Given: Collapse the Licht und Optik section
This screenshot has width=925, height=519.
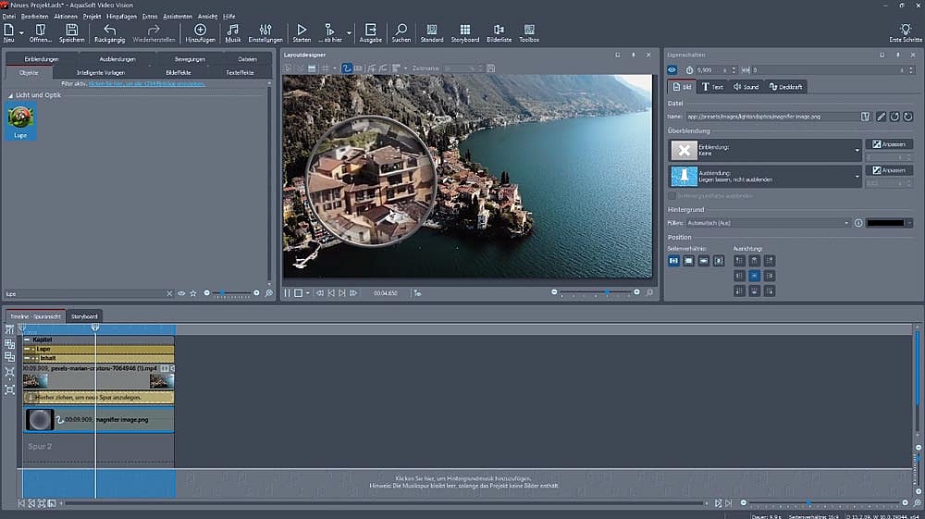Looking at the screenshot, I should [11, 96].
